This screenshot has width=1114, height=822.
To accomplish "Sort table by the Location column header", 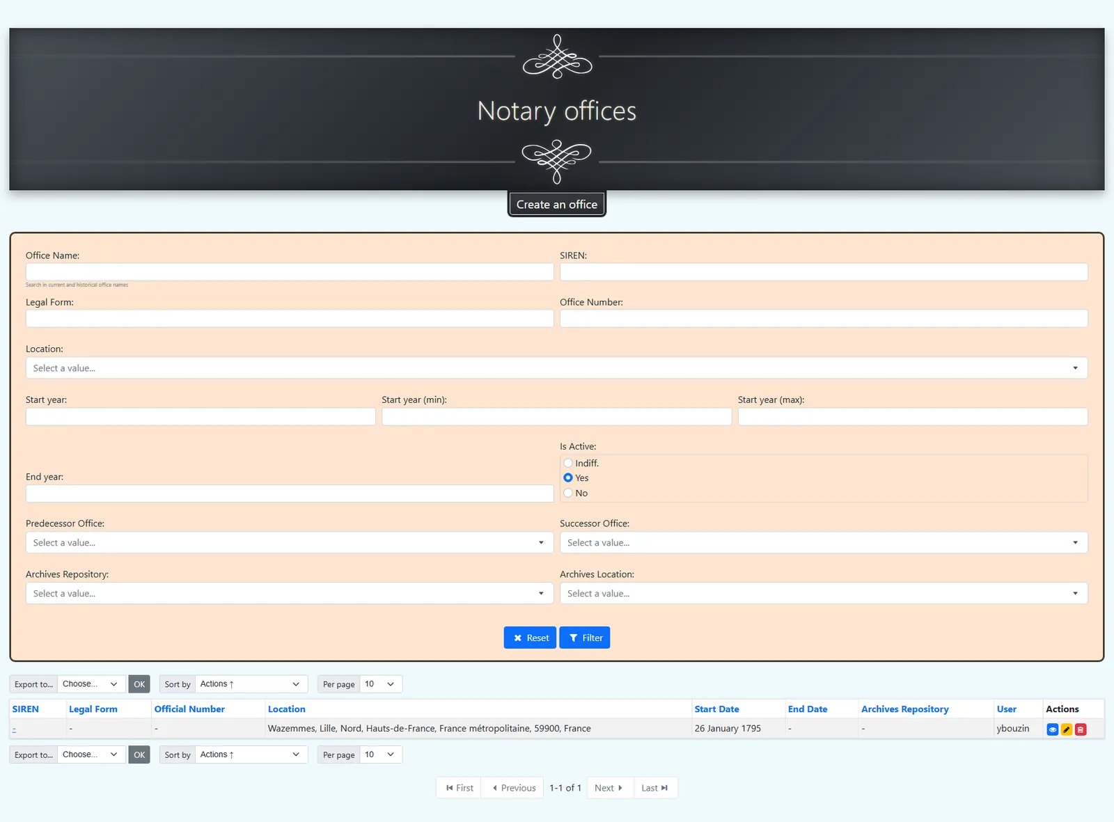I will [x=287, y=709].
